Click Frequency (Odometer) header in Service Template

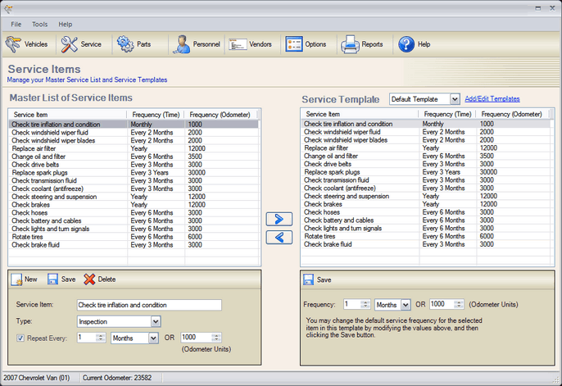511,114
